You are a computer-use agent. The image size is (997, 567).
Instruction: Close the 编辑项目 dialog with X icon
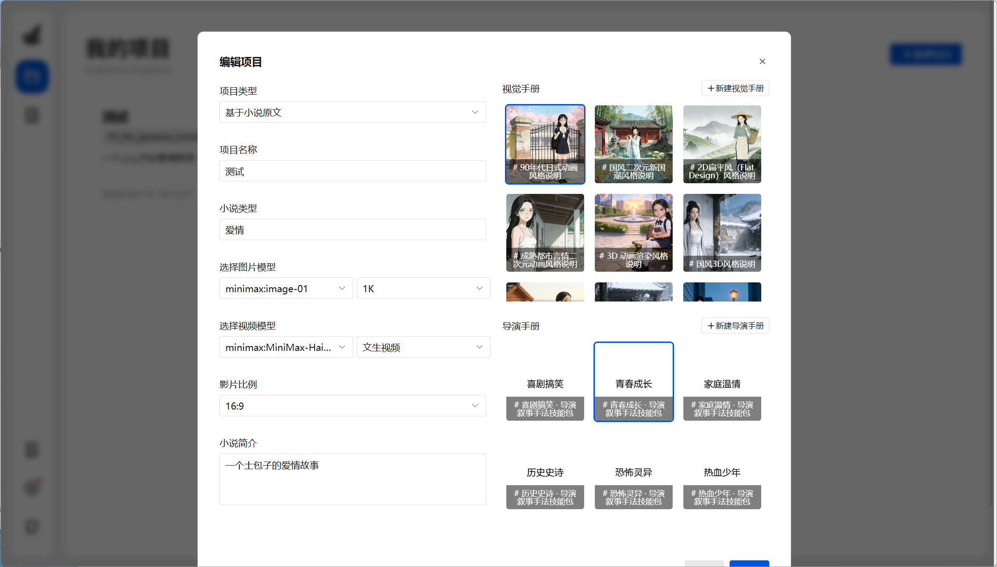point(762,61)
